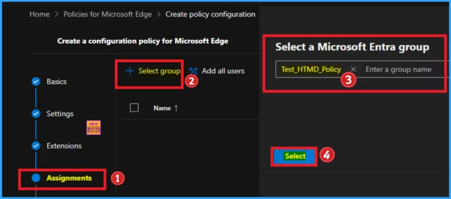The height and width of the screenshot is (199, 451).
Task: Click the Select a Microsoft Entra group heading
Action: tap(352, 47)
